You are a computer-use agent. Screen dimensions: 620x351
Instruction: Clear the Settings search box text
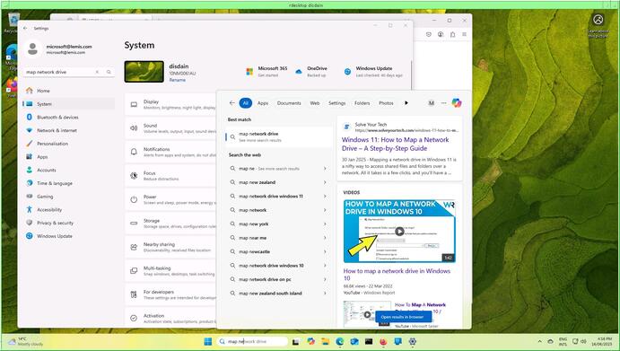coord(97,72)
